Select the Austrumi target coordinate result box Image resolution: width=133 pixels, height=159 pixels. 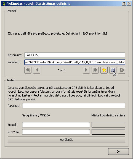pyautogui.click(x=108, y=132)
